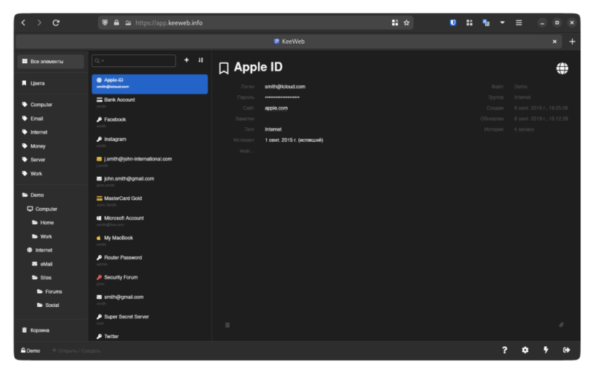Filter by Money tag

[51, 146]
